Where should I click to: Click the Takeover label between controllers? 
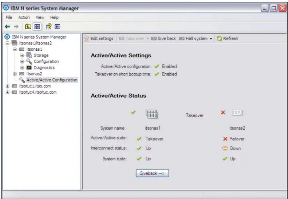(195, 115)
